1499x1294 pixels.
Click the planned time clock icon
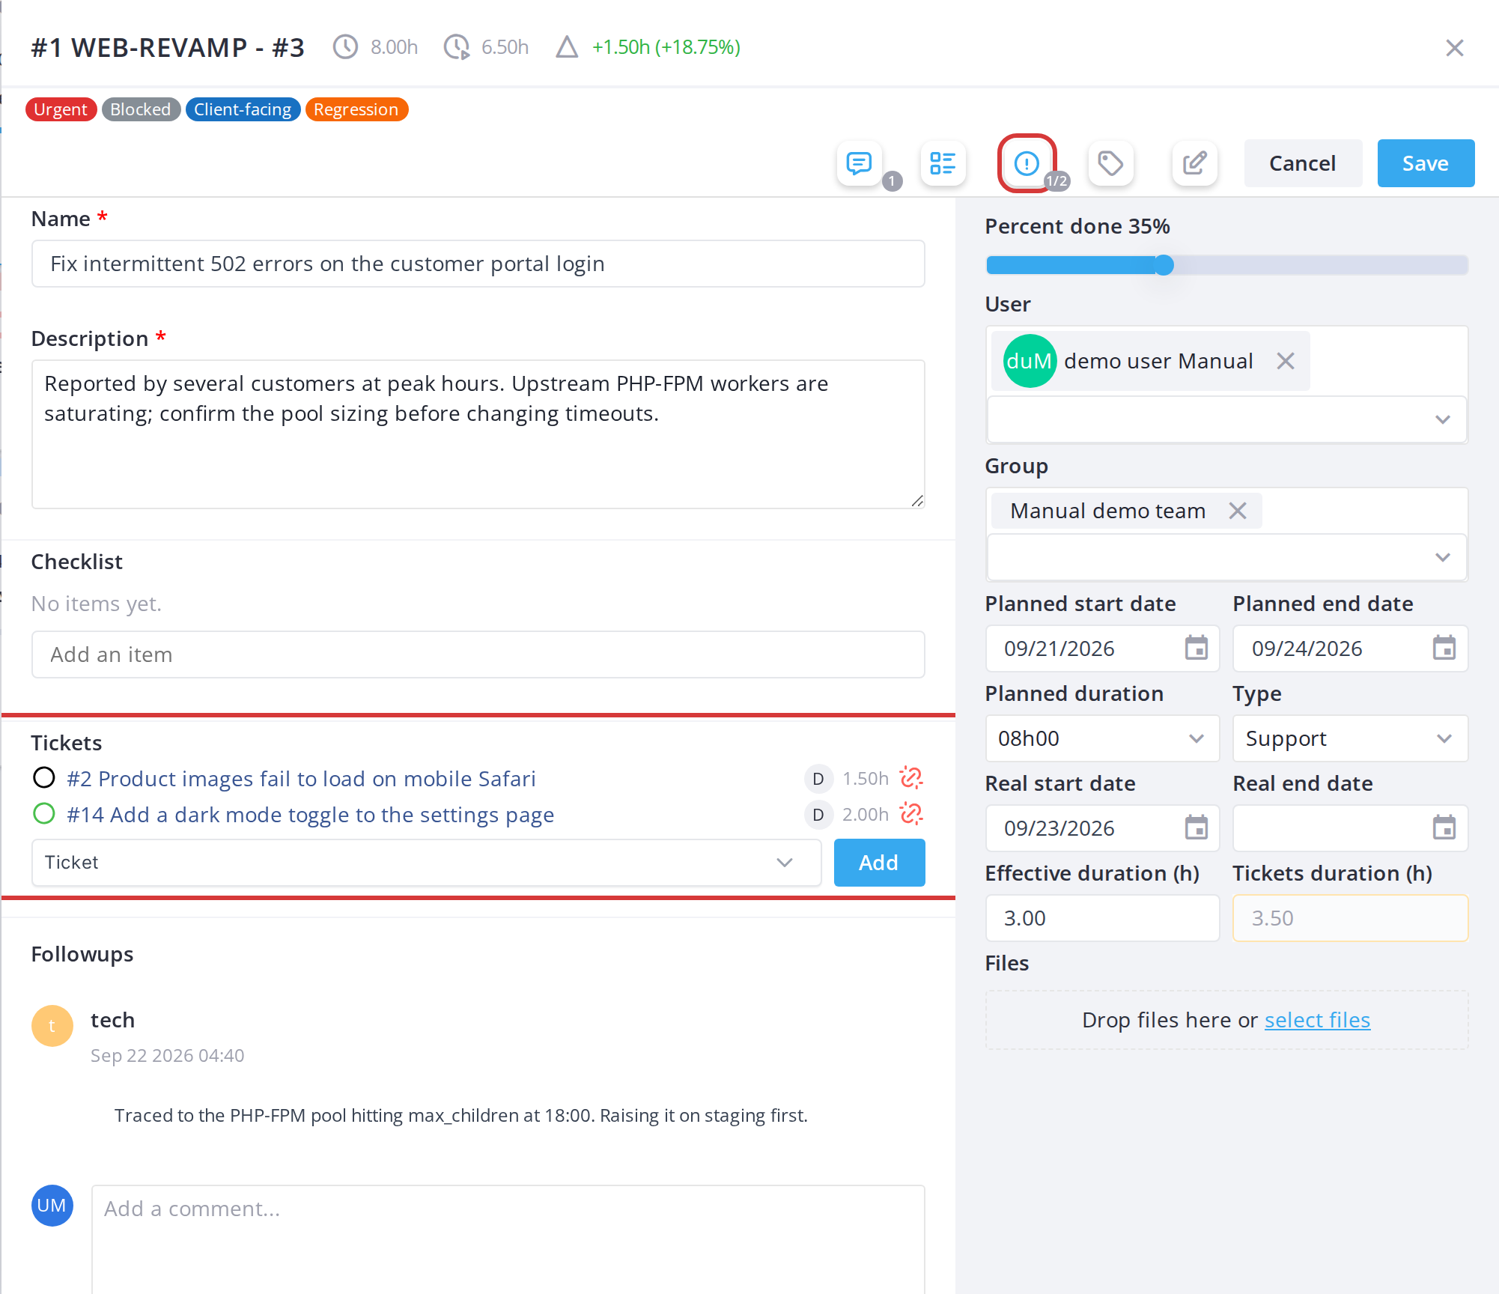click(345, 47)
